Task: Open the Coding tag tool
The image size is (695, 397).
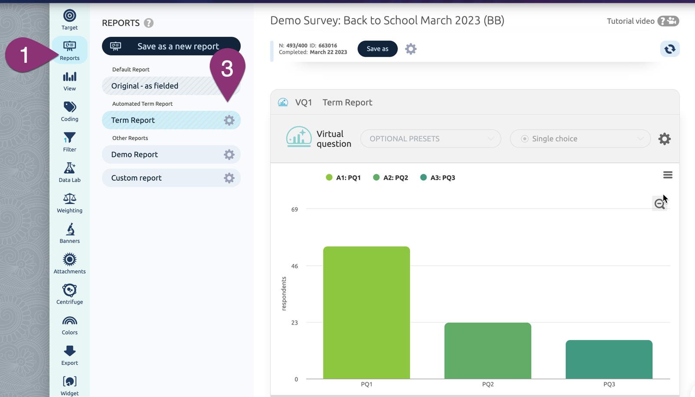Action: pos(69,111)
